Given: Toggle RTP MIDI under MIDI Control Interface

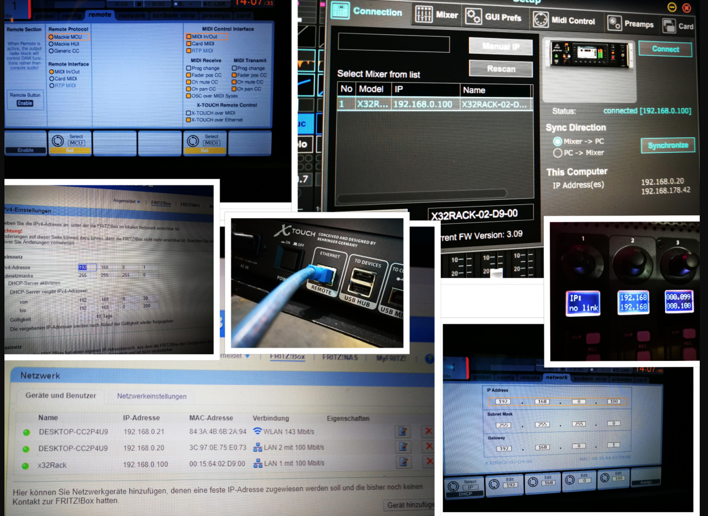Looking at the screenshot, I should (x=189, y=51).
